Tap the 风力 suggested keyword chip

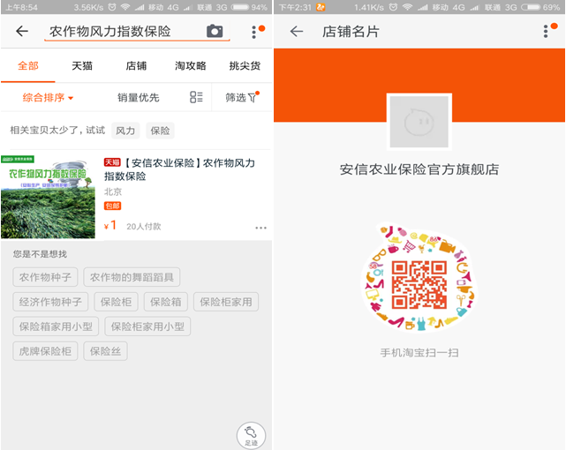(125, 131)
